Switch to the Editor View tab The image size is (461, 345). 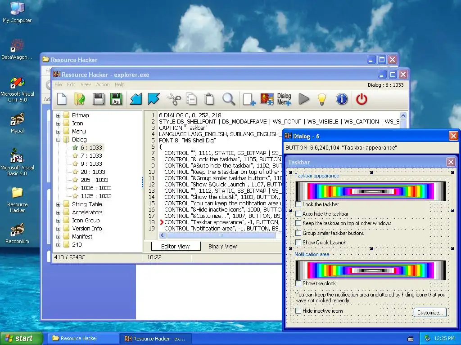click(x=176, y=247)
